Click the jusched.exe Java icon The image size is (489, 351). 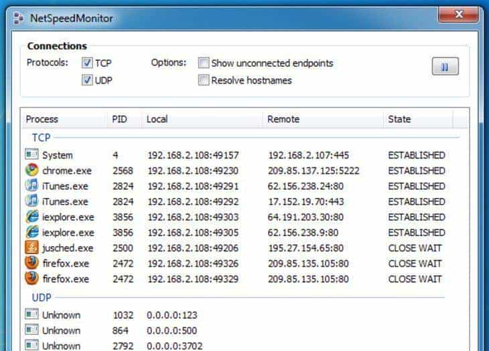point(31,247)
